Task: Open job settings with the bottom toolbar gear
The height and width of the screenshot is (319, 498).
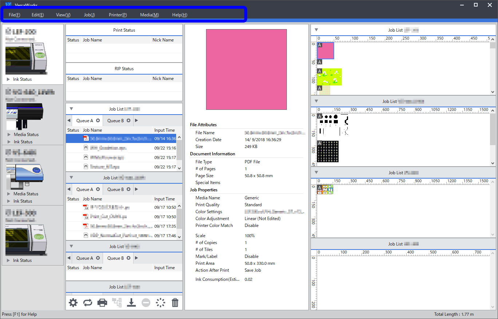Action: (73, 303)
